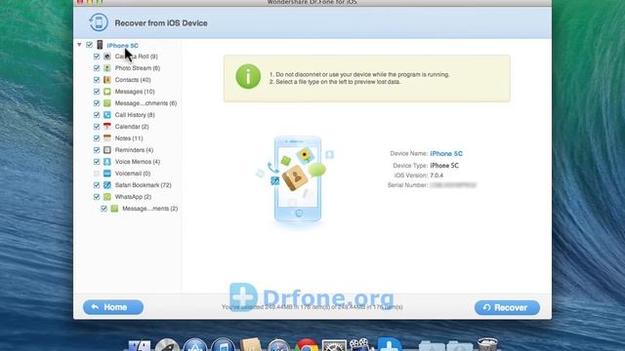This screenshot has width=625, height=351.
Task: Select "Call History (8)" label
Action: (135, 115)
